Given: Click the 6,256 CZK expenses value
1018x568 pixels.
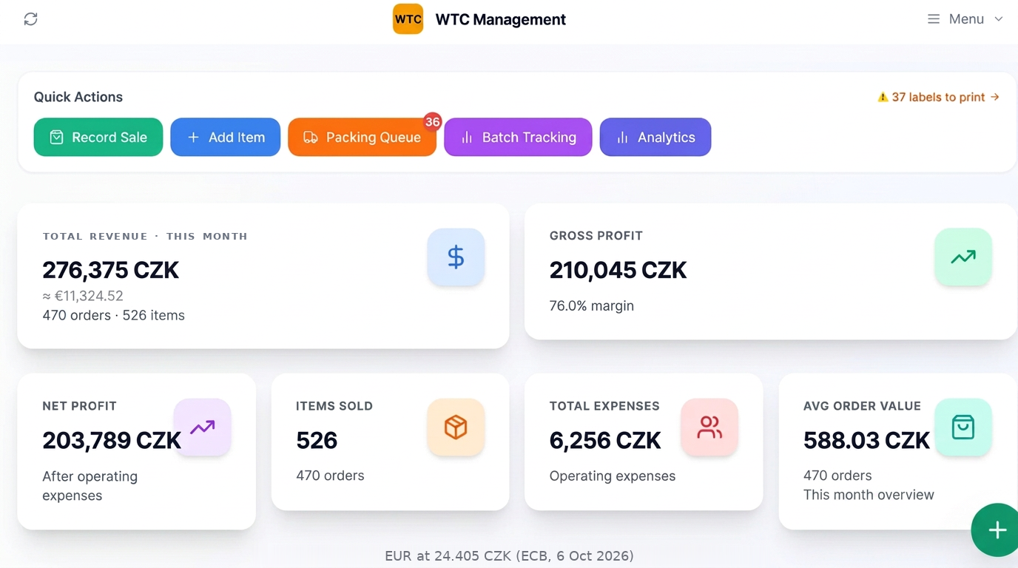Looking at the screenshot, I should [605, 440].
